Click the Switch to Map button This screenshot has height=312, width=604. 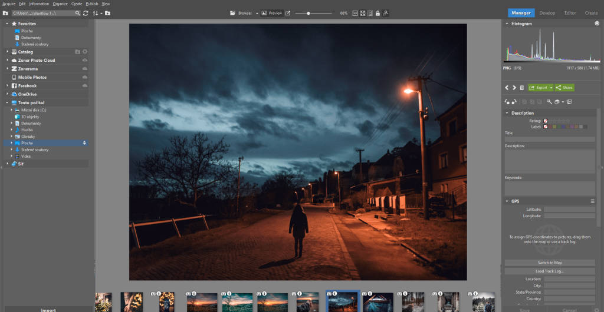tap(549, 263)
